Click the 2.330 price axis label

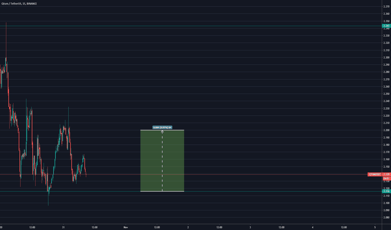[x=386, y=36]
